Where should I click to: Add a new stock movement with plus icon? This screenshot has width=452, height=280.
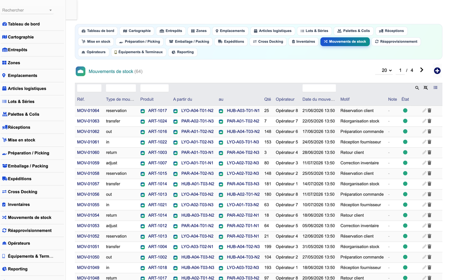437,71
